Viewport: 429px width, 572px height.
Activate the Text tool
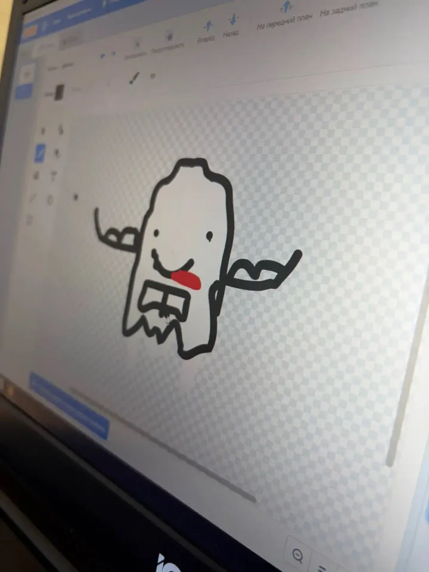54,177
